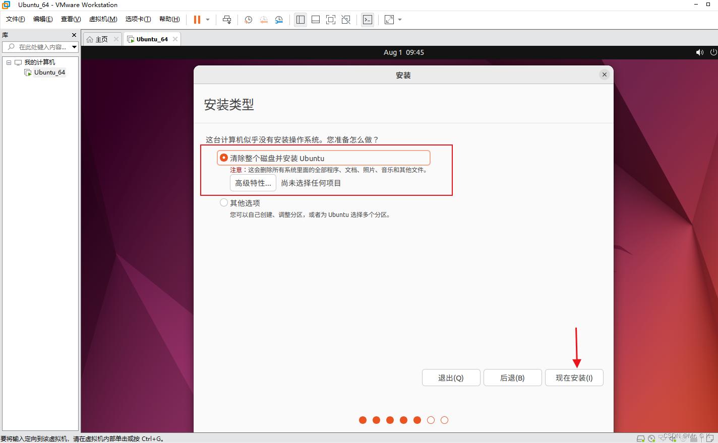Image resolution: width=718 pixels, height=443 pixels.
Task: Open the 高级特性 dialog
Action: pos(253,183)
